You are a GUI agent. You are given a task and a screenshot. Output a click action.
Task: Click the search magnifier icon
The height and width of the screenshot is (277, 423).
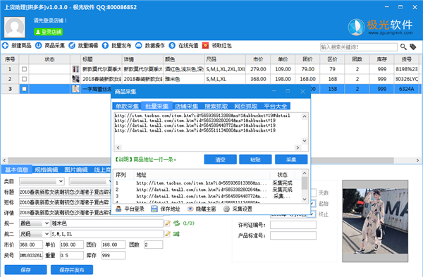pos(403,47)
